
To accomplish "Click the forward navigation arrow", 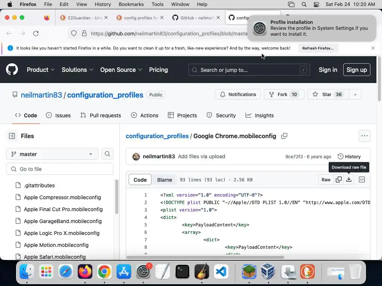I will 22,33.
